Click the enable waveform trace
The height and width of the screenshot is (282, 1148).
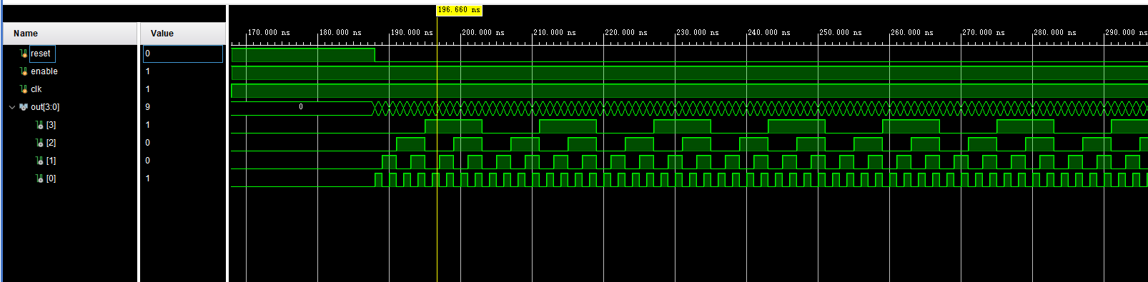tap(689, 73)
